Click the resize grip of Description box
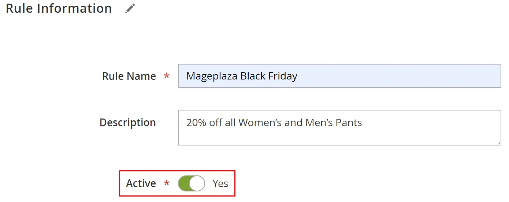 pos(498,143)
